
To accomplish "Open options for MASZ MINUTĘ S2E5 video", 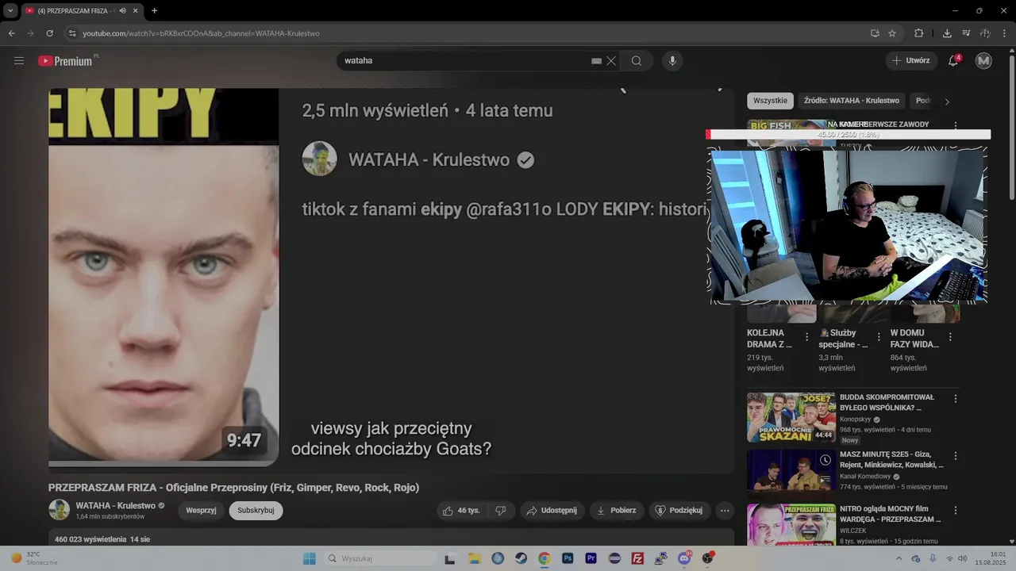I will point(956,456).
